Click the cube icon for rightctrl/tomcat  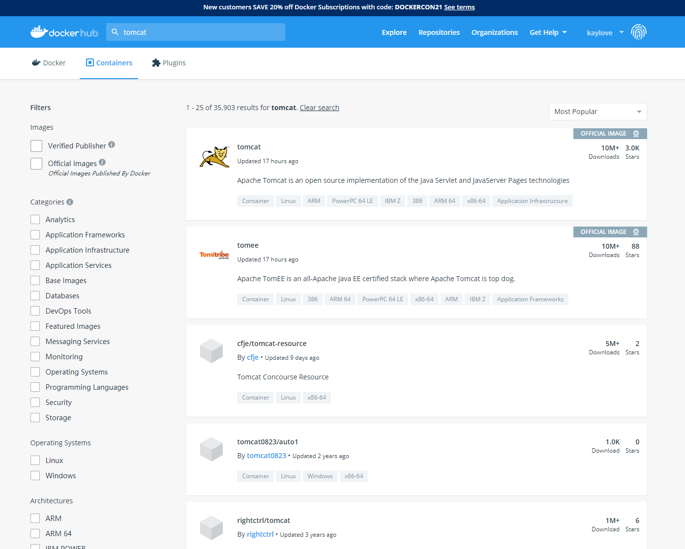tap(212, 528)
